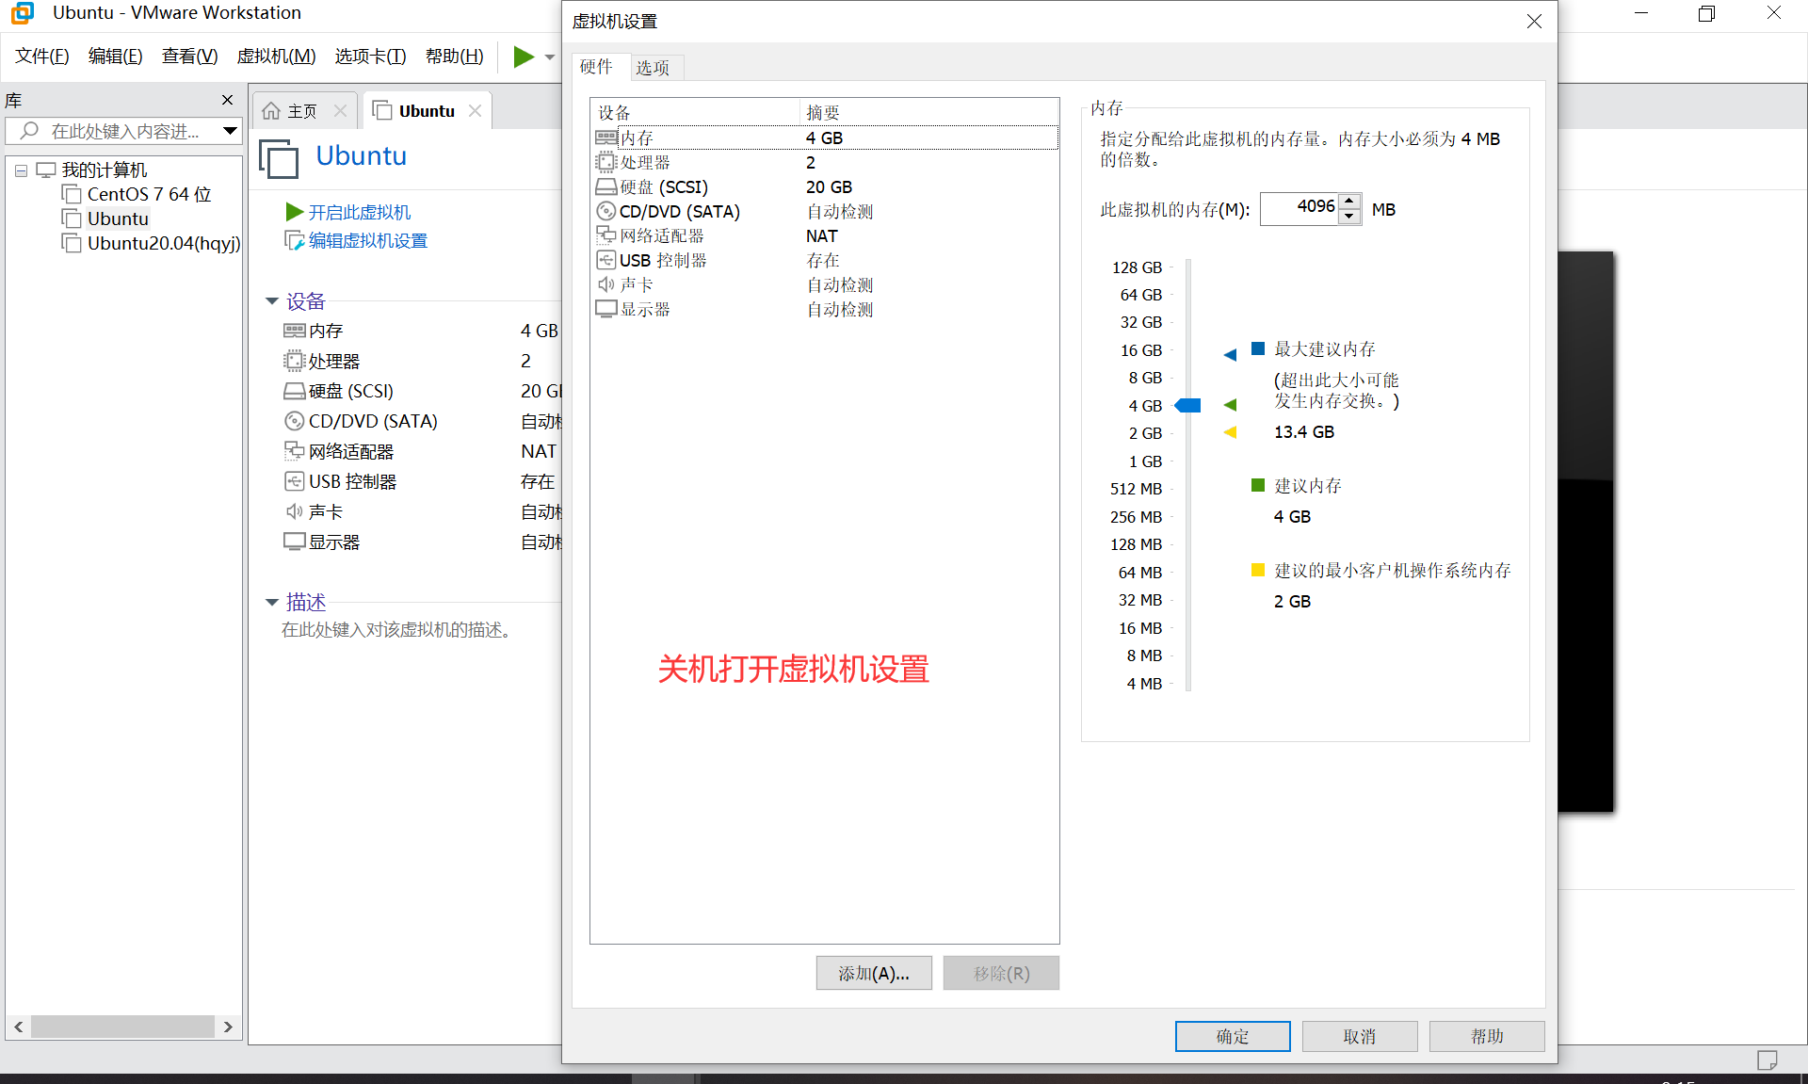
Task: Click the home icon on the 主页 tab
Action: tap(273, 110)
